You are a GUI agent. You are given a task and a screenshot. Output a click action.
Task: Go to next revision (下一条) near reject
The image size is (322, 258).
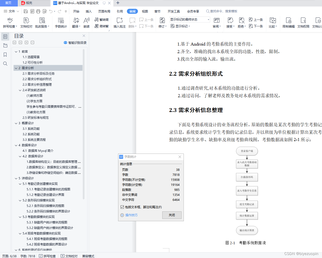click(x=256, y=26)
